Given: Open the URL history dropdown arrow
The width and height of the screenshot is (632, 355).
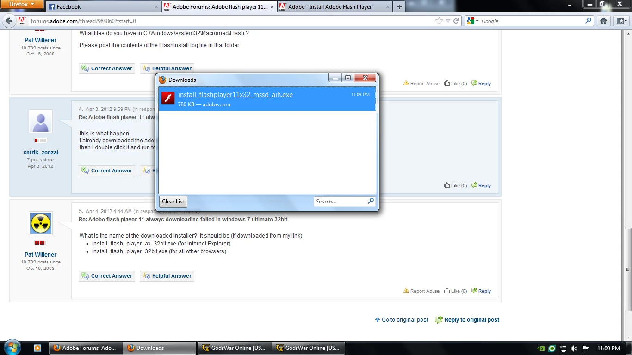Looking at the screenshot, I should coord(448,21).
